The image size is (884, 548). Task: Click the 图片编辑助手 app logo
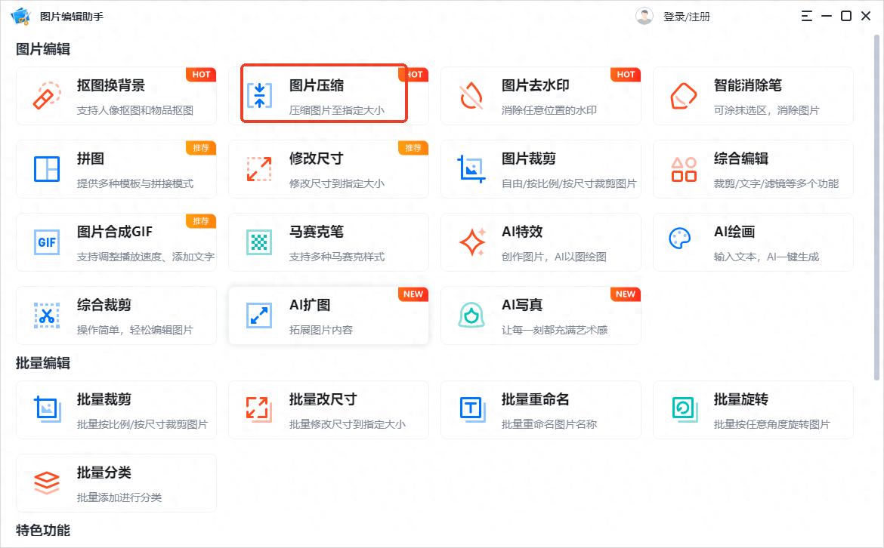(21, 16)
